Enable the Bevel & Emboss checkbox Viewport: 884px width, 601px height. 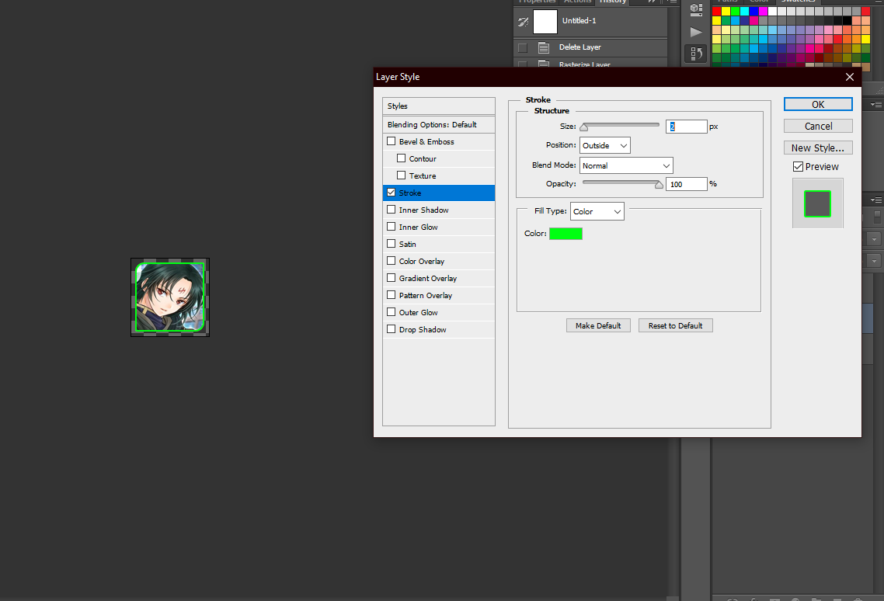[392, 141]
